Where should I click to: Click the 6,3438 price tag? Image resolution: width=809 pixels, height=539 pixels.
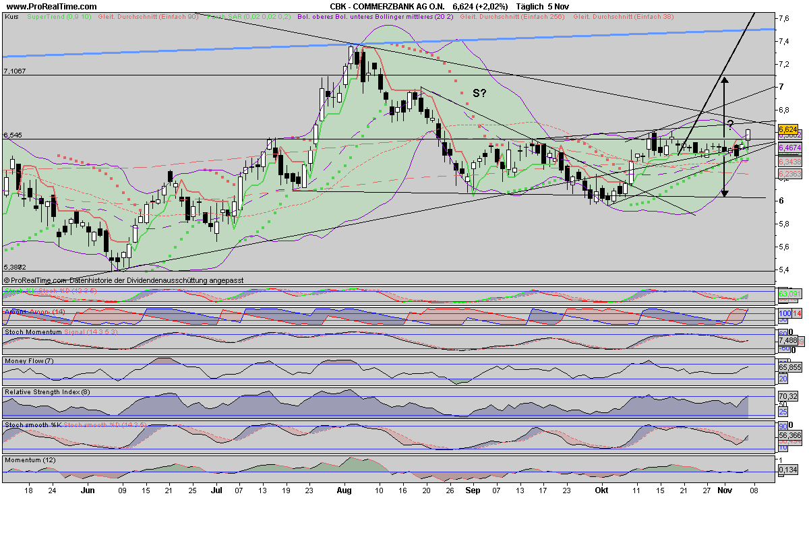pos(789,162)
